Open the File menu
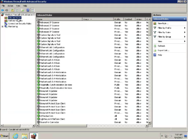Screen dimensions: 188x139 point(3,6)
